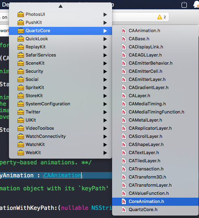Expand the WebKit submenu arrow
The image size is (199, 218).
tap(105, 153)
